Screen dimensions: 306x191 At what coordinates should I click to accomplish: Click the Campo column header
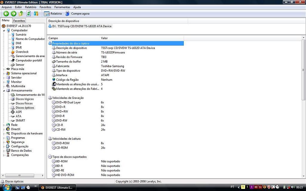(74, 38)
